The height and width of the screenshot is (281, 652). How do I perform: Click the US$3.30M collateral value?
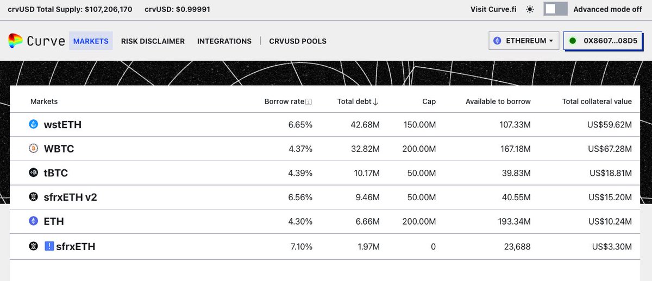[x=612, y=246]
